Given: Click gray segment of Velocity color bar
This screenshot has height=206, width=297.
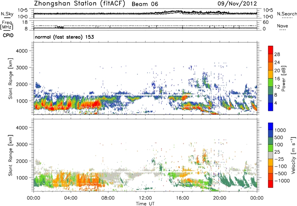Looking at the screenshot, I should click(271, 155).
